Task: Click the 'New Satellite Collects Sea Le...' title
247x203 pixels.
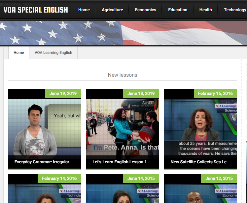Action: 200,162
